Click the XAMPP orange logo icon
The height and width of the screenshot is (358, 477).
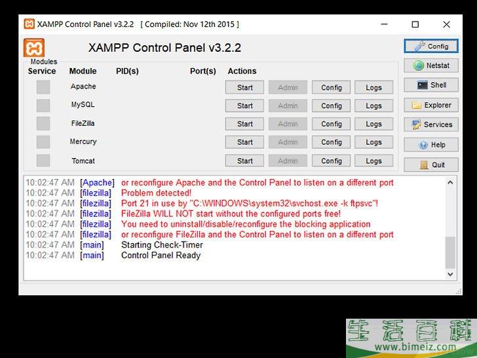click(x=34, y=48)
